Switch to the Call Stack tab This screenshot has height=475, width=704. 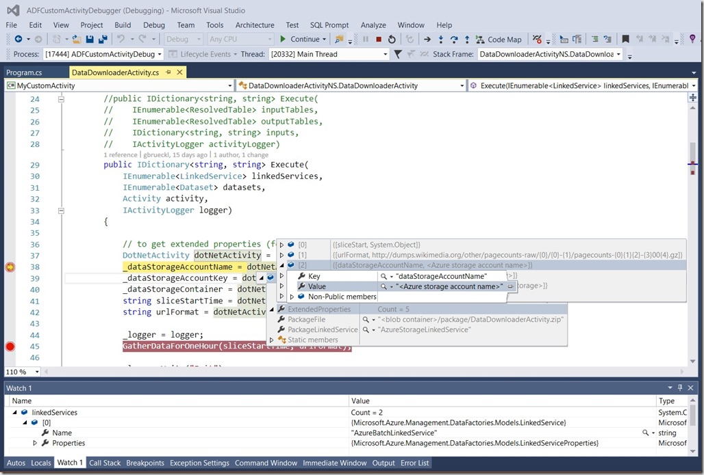(x=105, y=463)
